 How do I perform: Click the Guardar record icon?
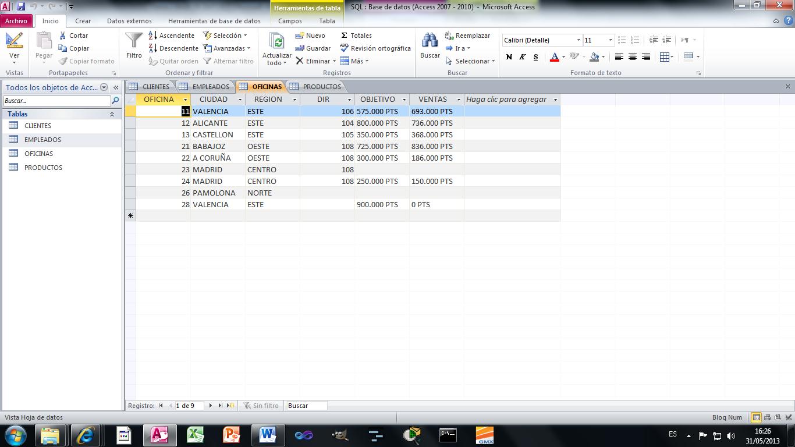click(x=301, y=48)
